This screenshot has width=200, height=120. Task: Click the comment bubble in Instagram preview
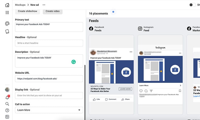click(146, 91)
